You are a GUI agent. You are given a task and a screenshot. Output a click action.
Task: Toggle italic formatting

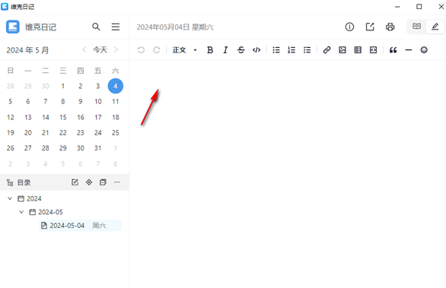point(225,50)
